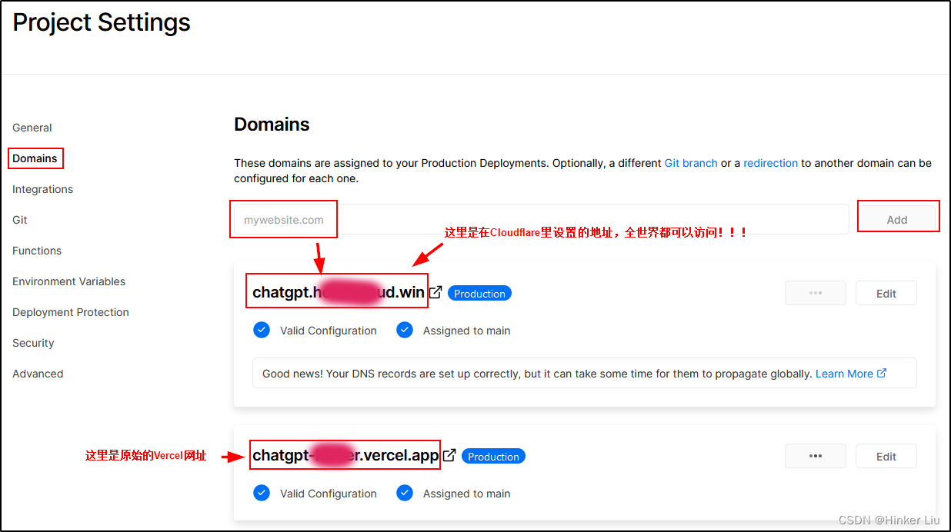Click Production badge on .win domain
Viewport: 951px width, 532px height.
pos(479,294)
